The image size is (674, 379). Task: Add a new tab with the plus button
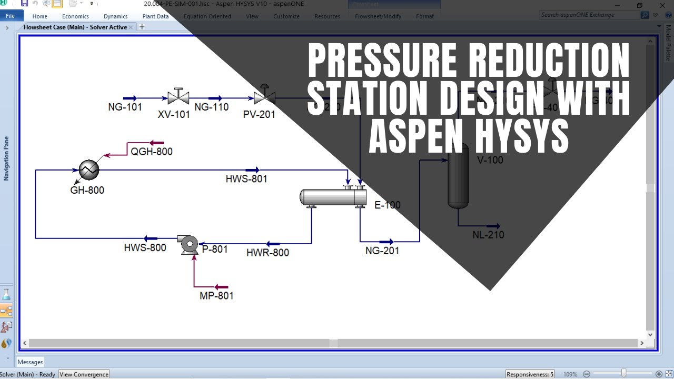click(x=142, y=27)
